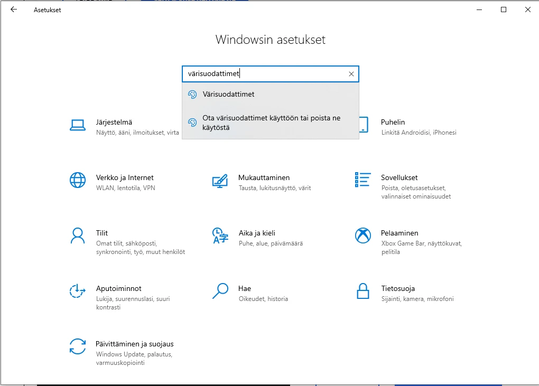The image size is (539, 386).
Task: Click the Tietosuoja padlock icon
Action: tap(363, 291)
